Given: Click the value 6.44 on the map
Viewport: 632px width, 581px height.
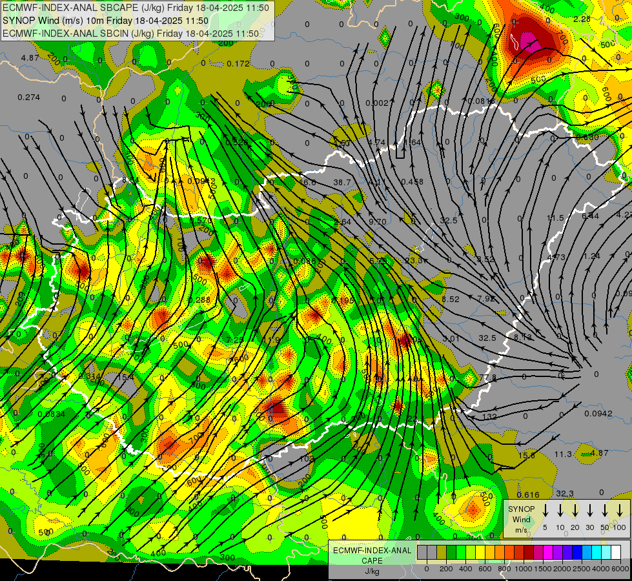Looking at the screenshot, I should [x=591, y=216].
